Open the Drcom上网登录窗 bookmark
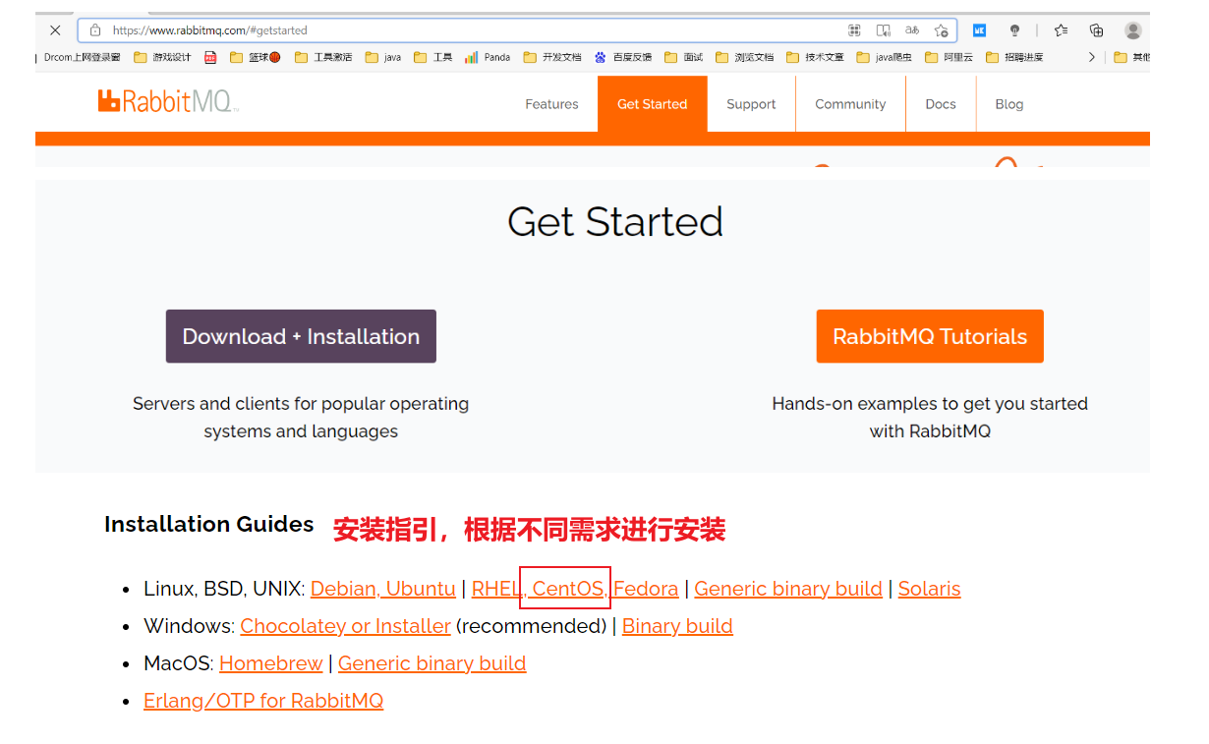The image size is (1209, 744). tap(82, 57)
